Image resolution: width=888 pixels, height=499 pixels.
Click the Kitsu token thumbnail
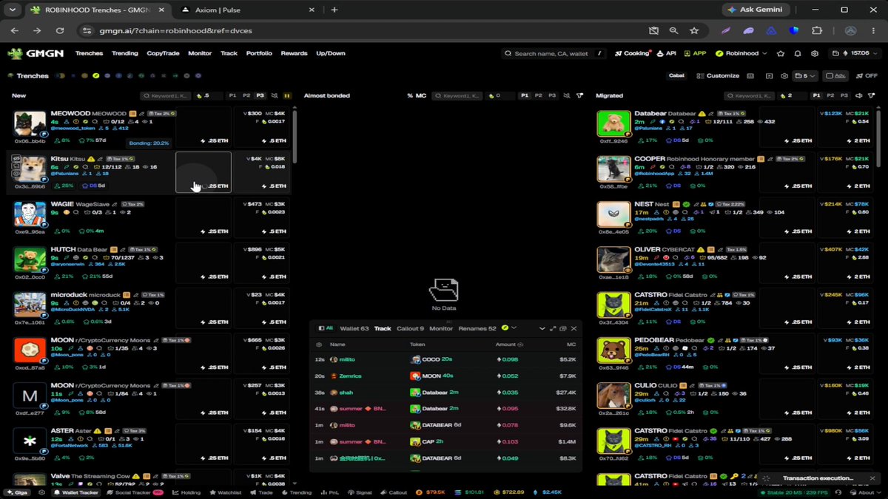30,171
